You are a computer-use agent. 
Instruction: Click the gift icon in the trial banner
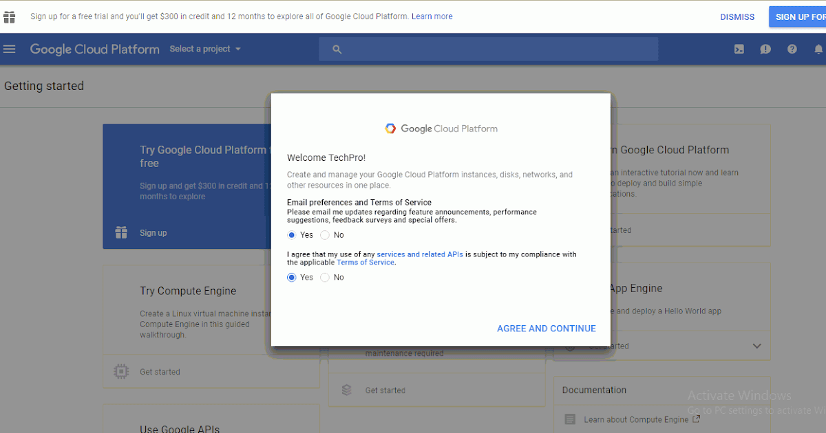9,16
